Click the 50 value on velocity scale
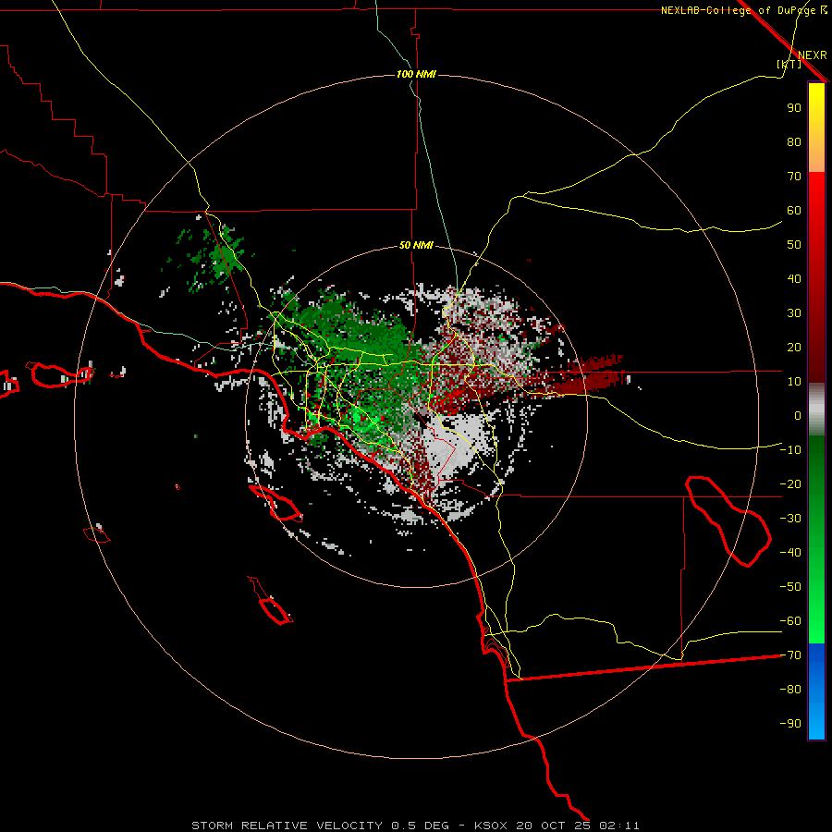Screen dimensions: 832x832 (794, 245)
